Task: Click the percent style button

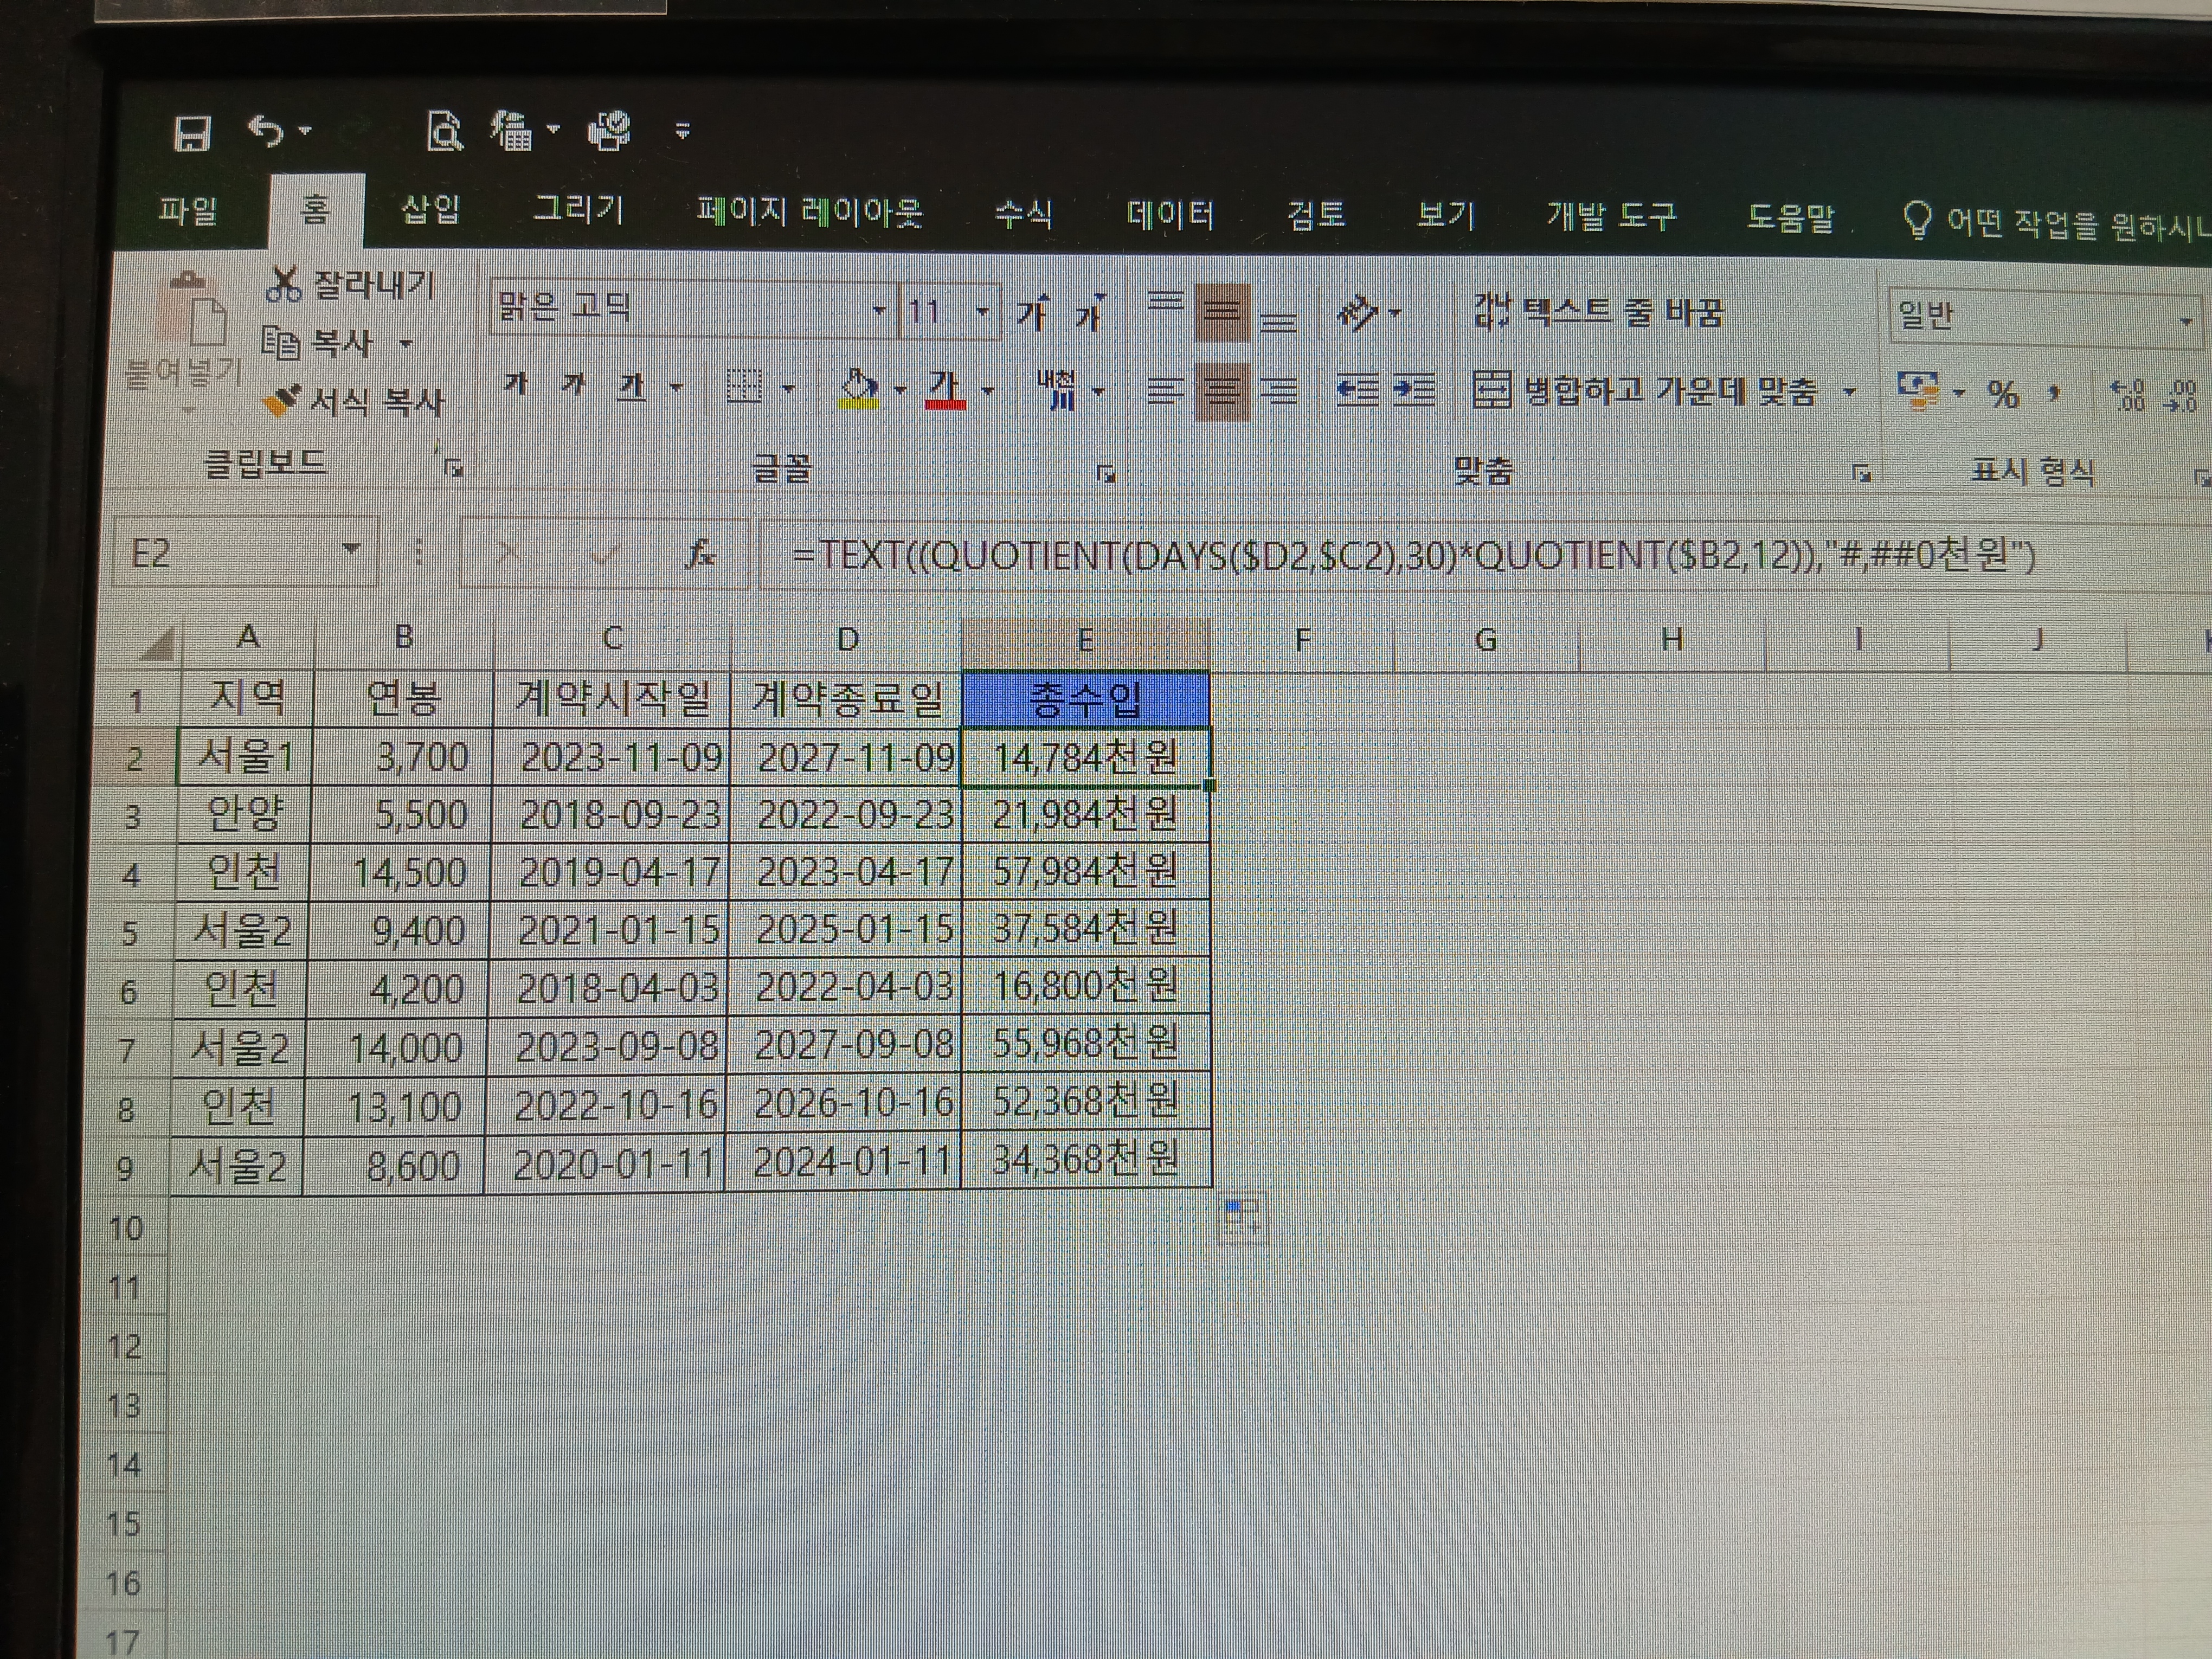Action: (2002, 394)
